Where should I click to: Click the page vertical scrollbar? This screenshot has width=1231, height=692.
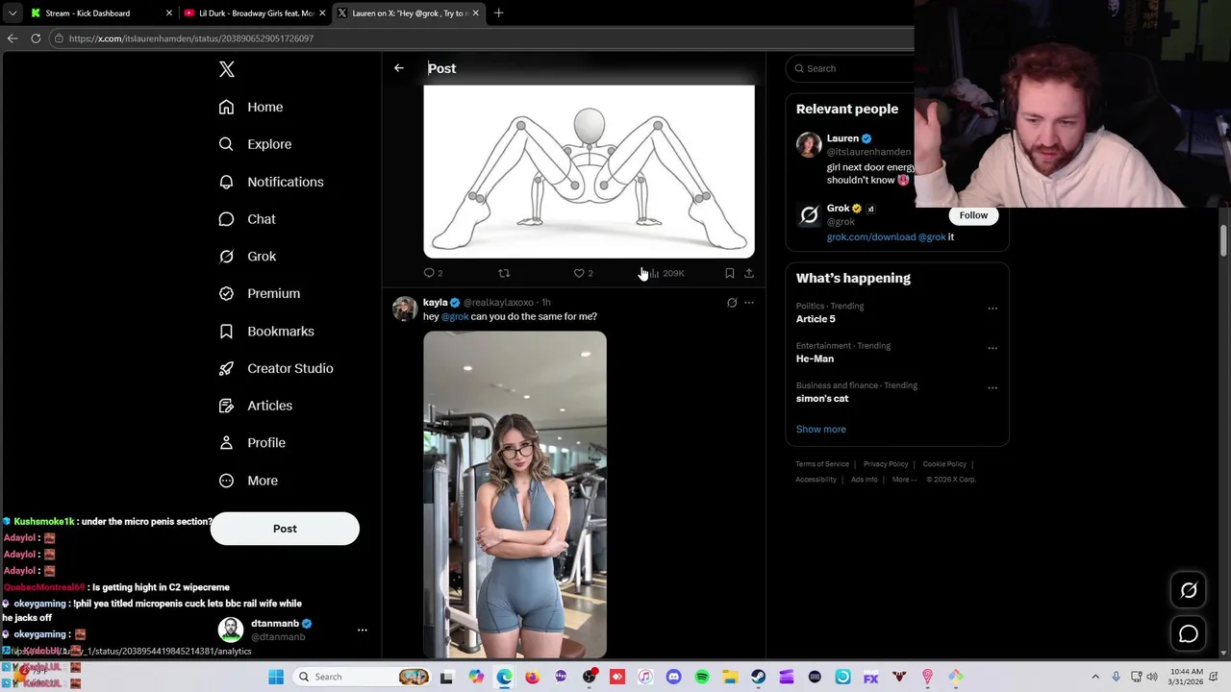point(1223,240)
